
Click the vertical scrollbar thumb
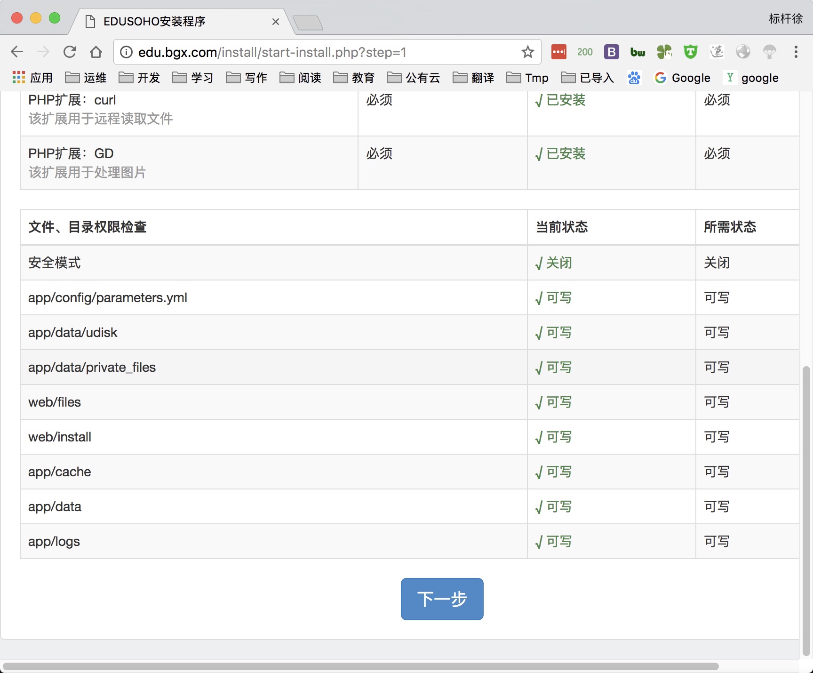pyautogui.click(x=806, y=511)
